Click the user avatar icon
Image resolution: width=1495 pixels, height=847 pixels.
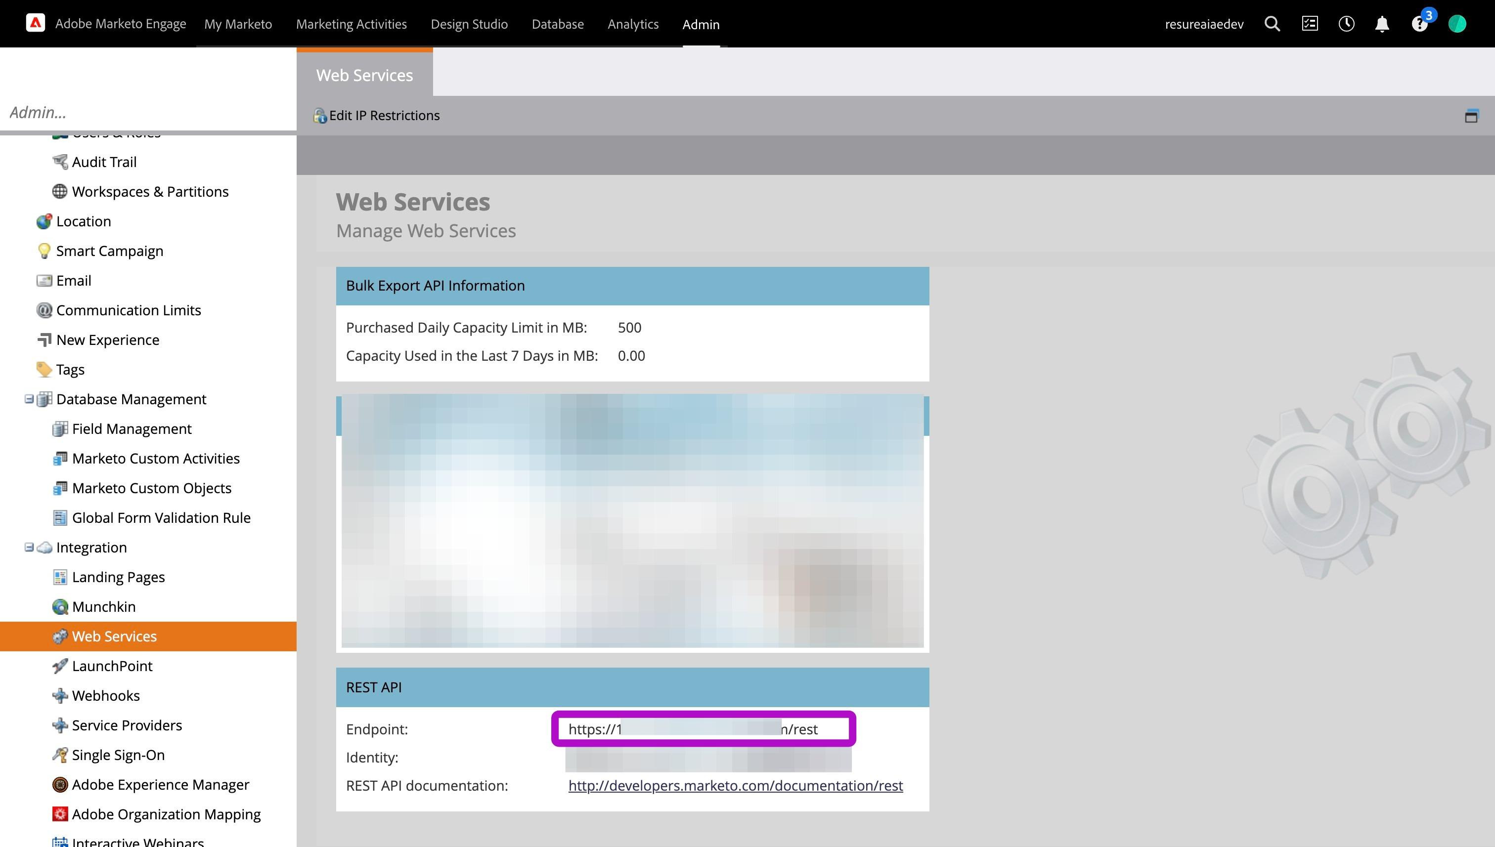(x=1456, y=24)
